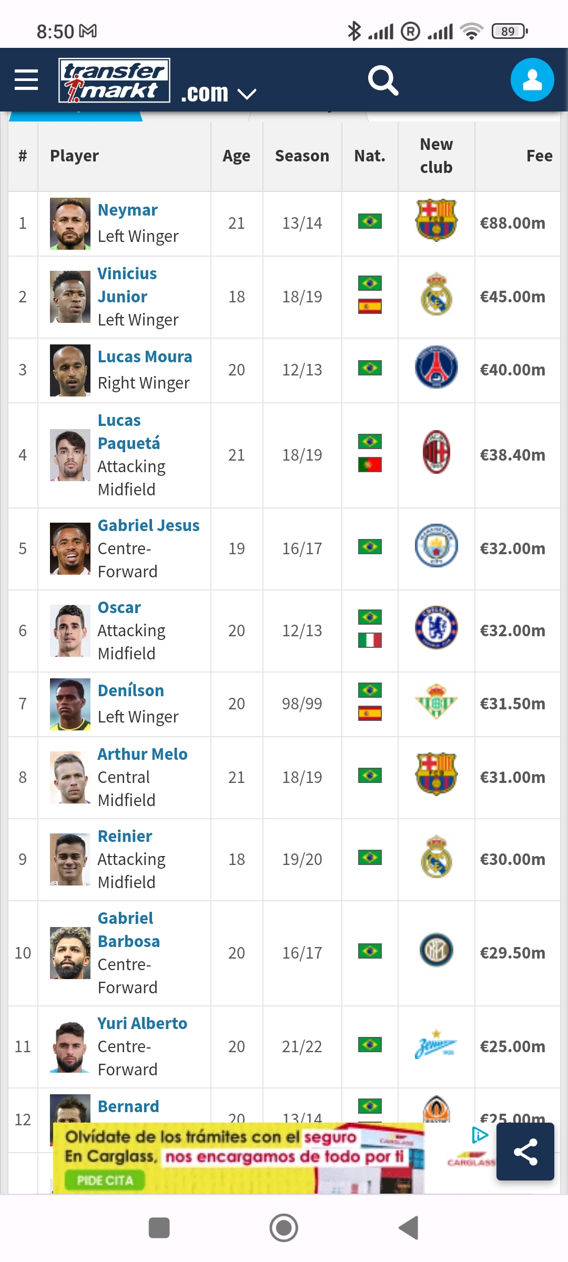Open the hamburger navigation menu

tap(26, 80)
